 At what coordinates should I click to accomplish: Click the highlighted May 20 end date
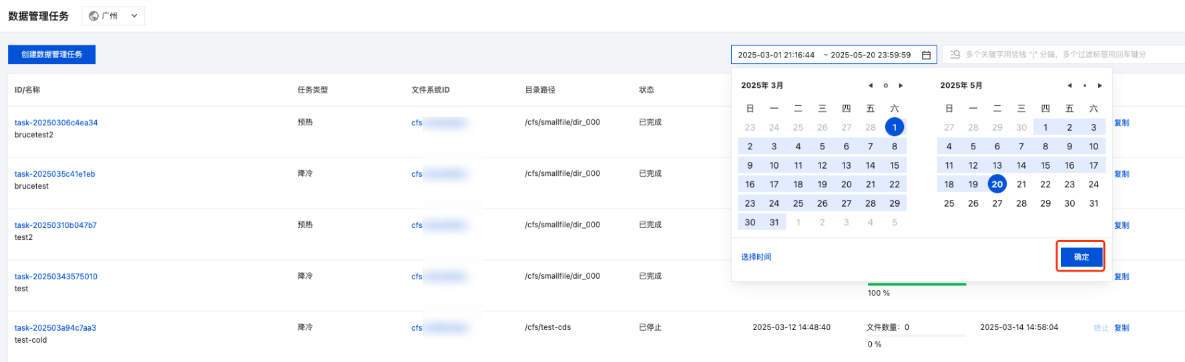997,184
